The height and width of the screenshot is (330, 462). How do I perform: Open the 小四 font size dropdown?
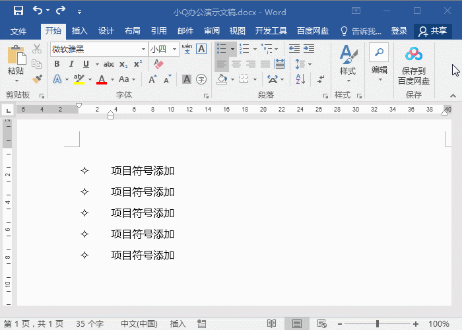(x=174, y=49)
